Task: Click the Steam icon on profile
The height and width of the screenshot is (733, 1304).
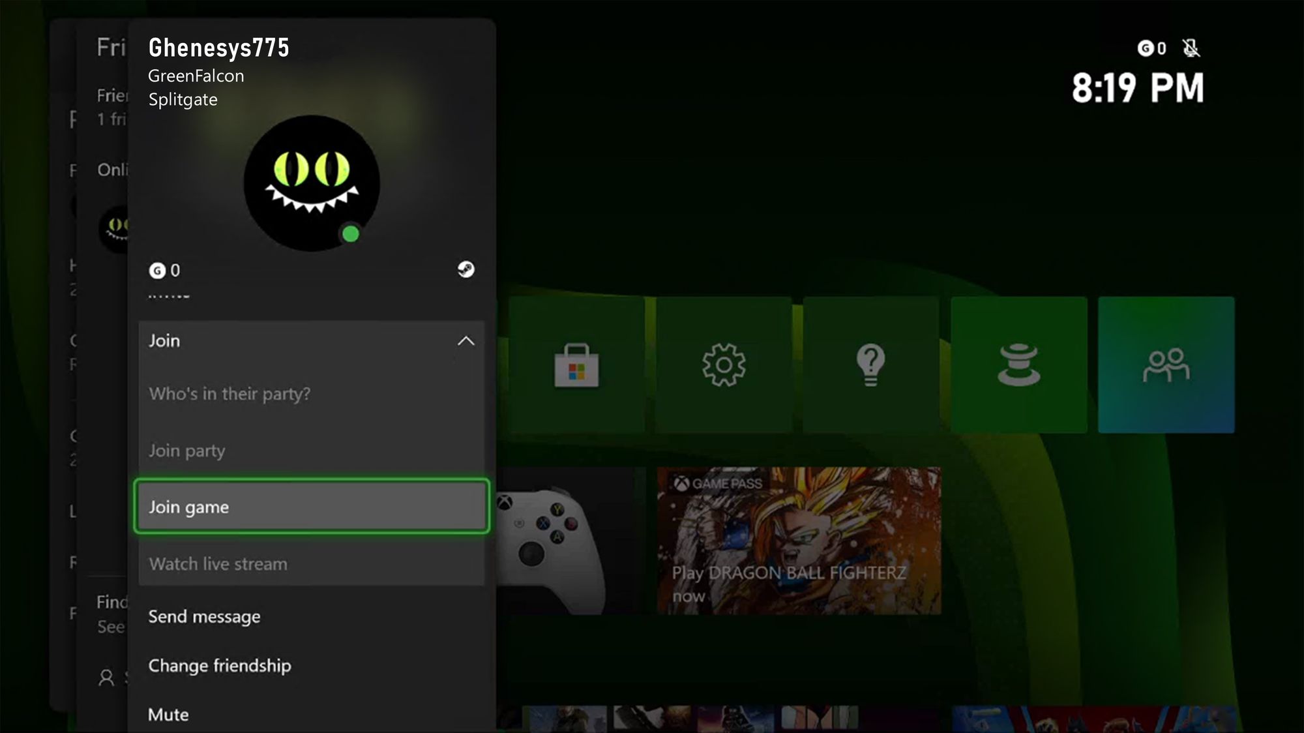Action: (x=466, y=269)
